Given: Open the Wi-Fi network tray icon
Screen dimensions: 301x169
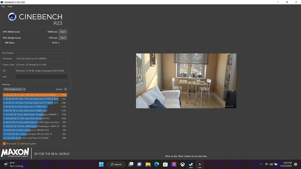Looking at the screenshot, I should [267, 164].
